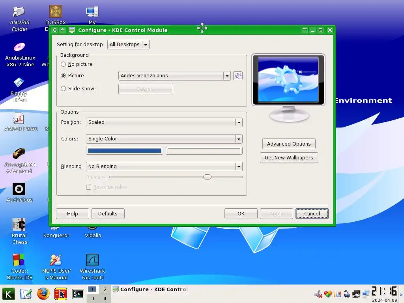The image size is (404, 303).
Task: Open the Colors dropdown showing Single Color
Action: pyautogui.click(x=164, y=139)
